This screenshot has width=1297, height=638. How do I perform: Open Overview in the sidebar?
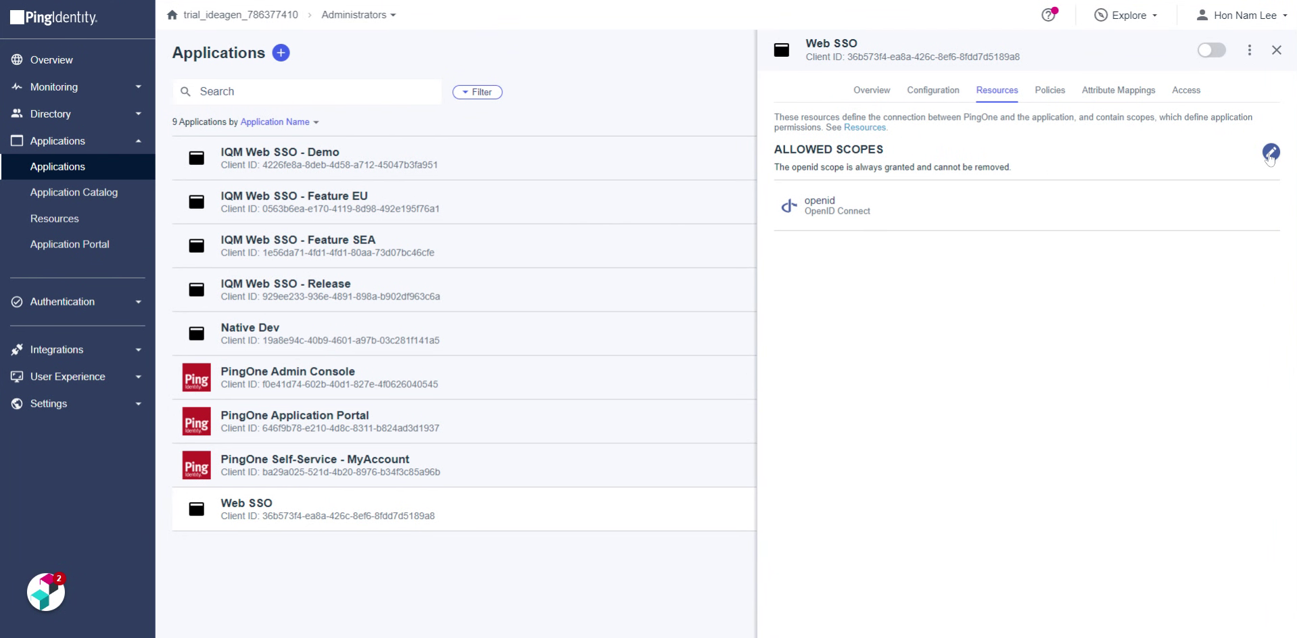(51, 59)
